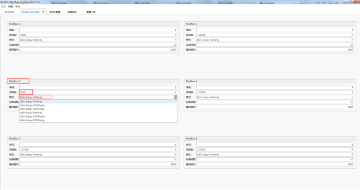Open the 数据映射 tab
This screenshot has width=360, height=190.
72,12
